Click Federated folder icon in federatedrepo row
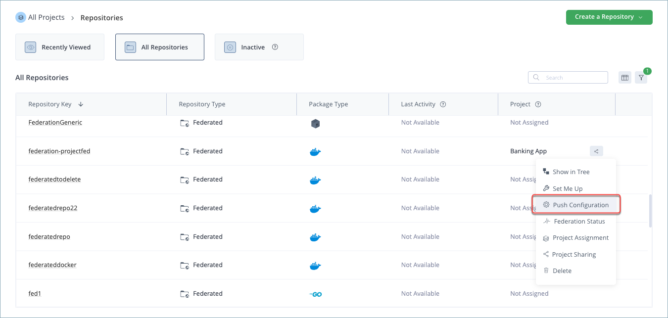 click(x=185, y=237)
